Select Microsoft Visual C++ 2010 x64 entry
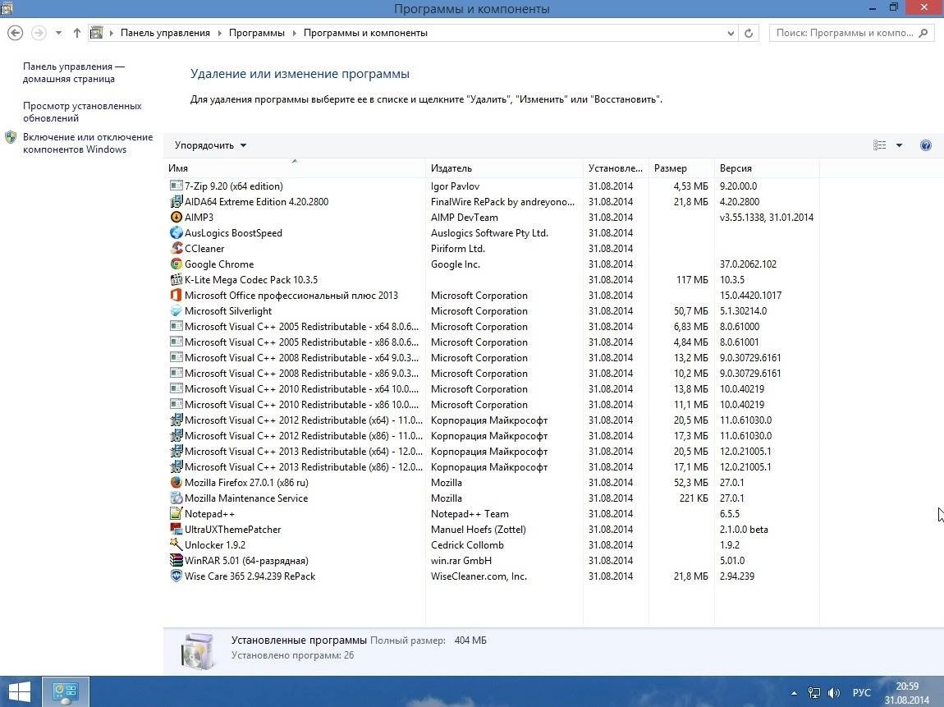Screen dimensions: 944x707 pyautogui.click(x=491, y=389)
